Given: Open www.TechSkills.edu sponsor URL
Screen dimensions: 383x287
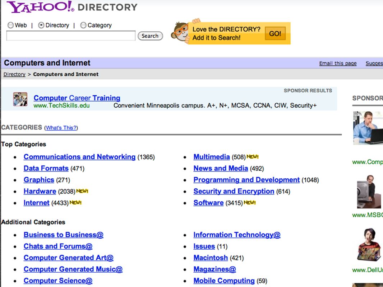Looking at the screenshot, I should [x=61, y=105].
